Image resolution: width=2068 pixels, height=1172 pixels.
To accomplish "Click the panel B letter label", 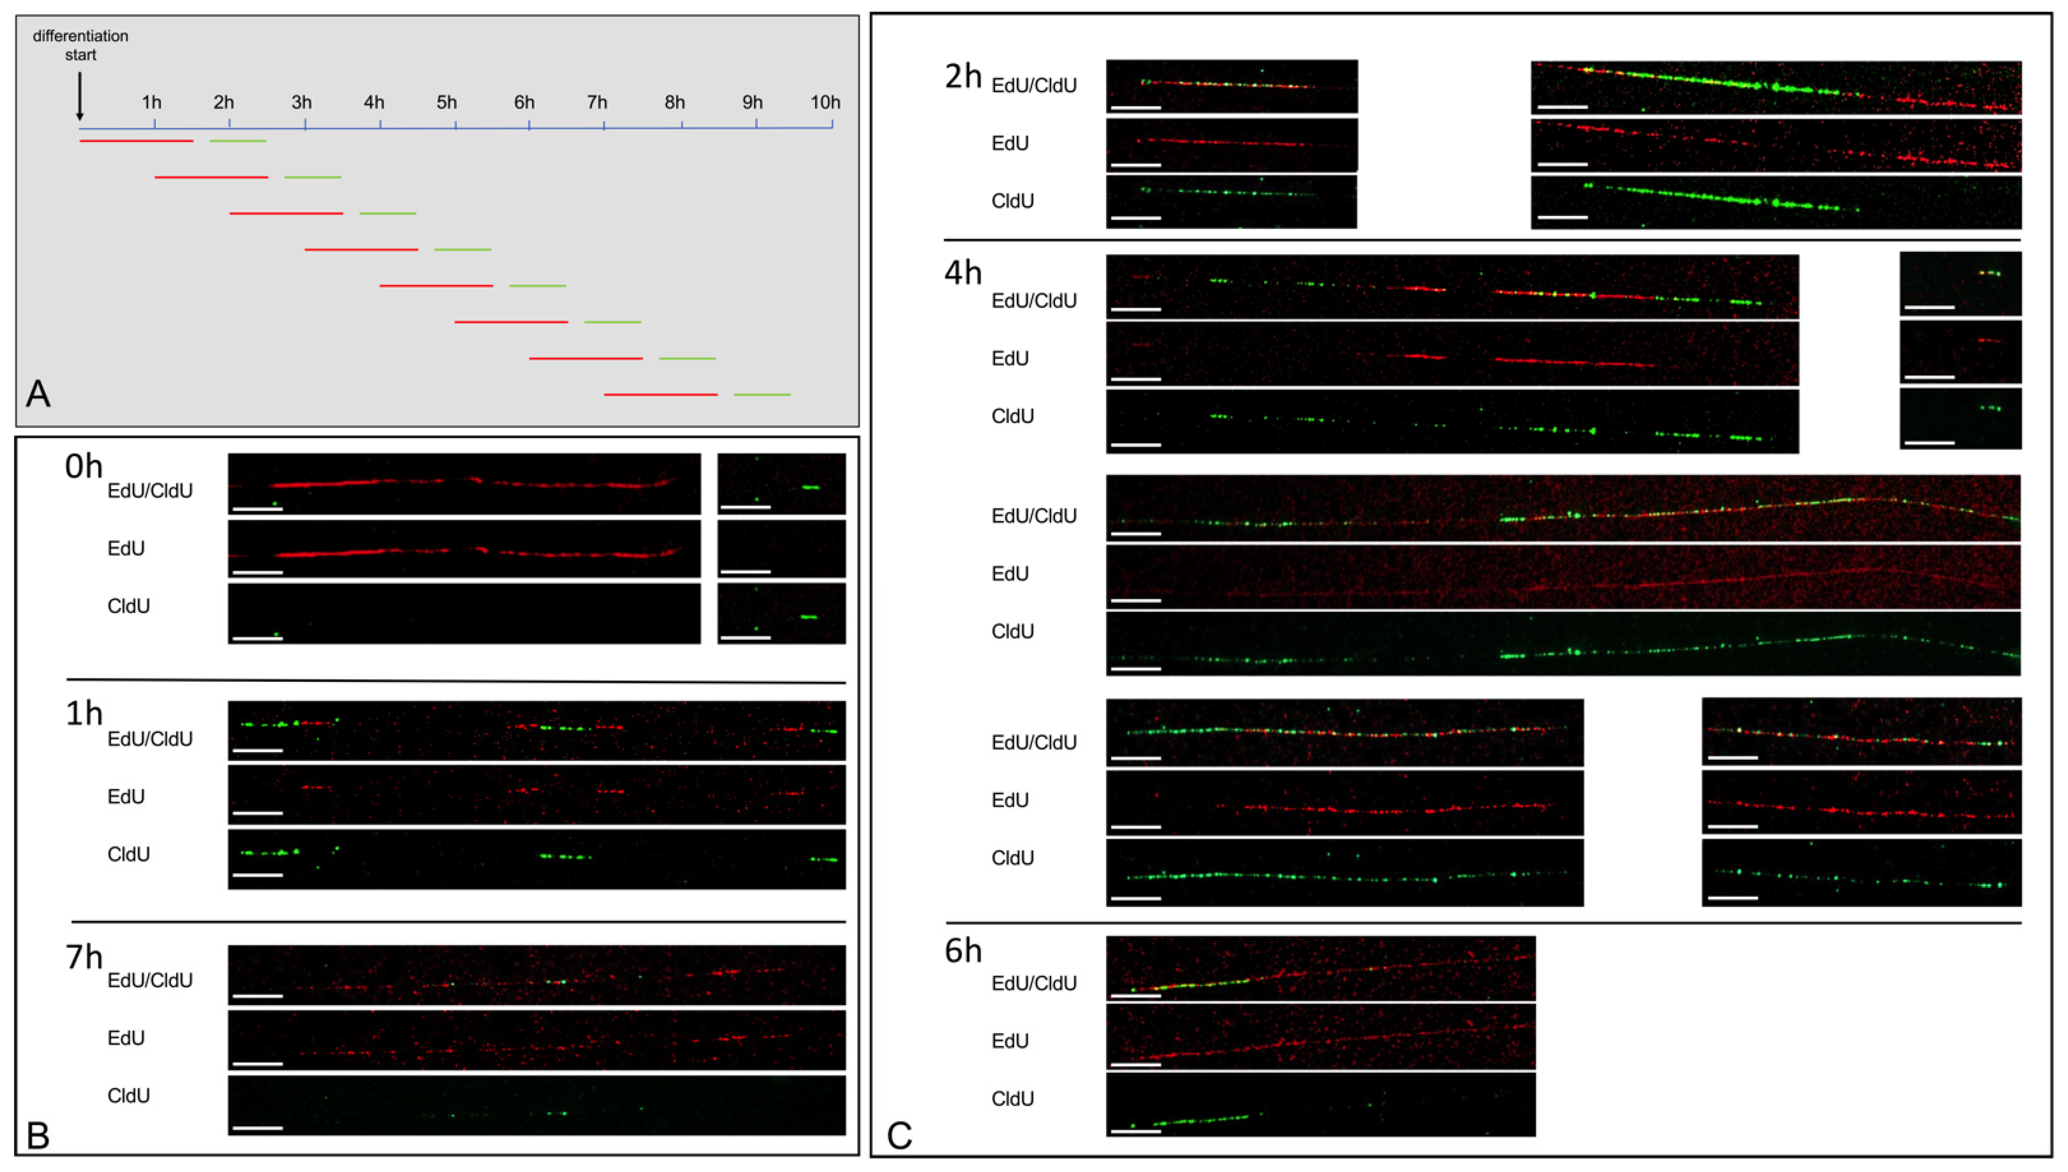I will coord(38,1135).
